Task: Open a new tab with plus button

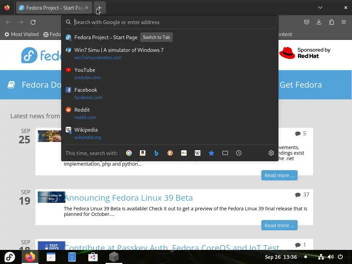Action: tap(99, 8)
